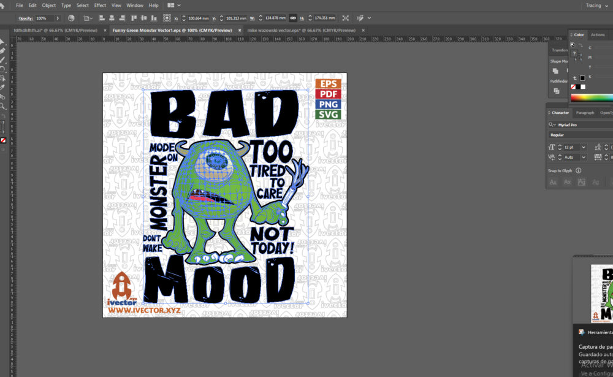Screen dimensions: 613x377
Task: Click Vertical Align Bottom icon
Action: [154, 18]
